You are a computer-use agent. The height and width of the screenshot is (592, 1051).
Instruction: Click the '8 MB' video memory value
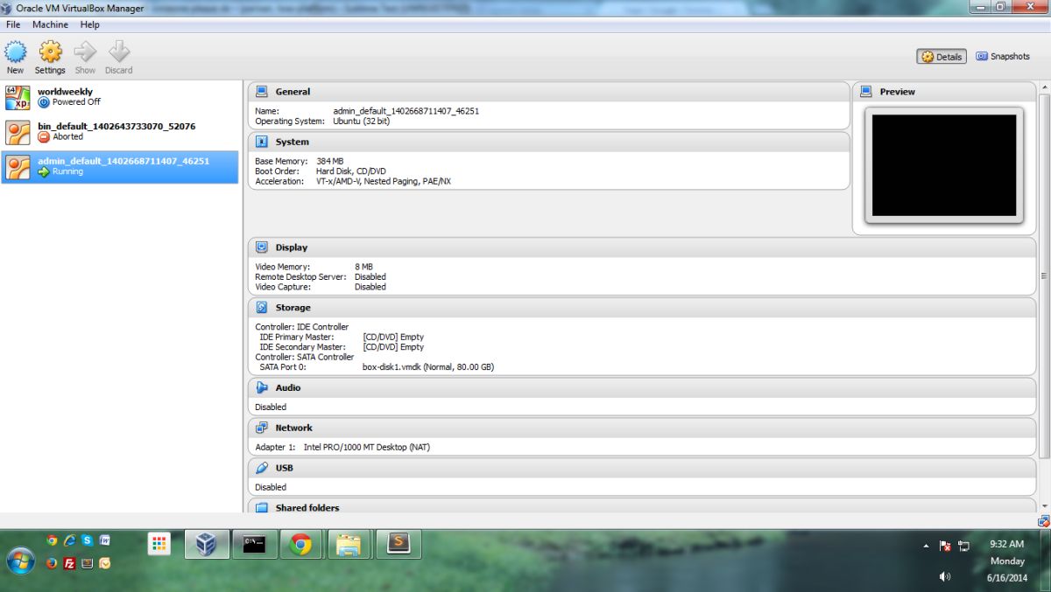coord(363,267)
